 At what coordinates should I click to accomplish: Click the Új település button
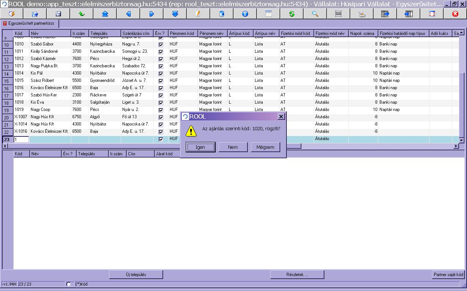[136, 275]
